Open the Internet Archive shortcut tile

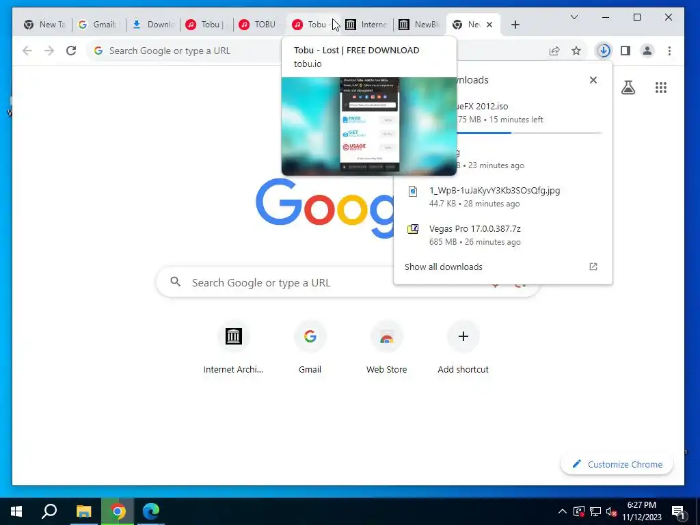pos(234,347)
